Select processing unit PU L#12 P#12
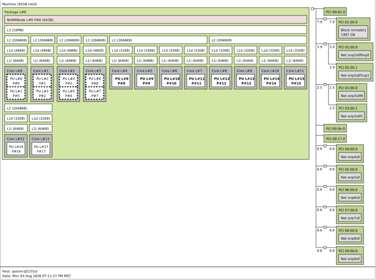376x280 pixels. (x=221, y=81)
